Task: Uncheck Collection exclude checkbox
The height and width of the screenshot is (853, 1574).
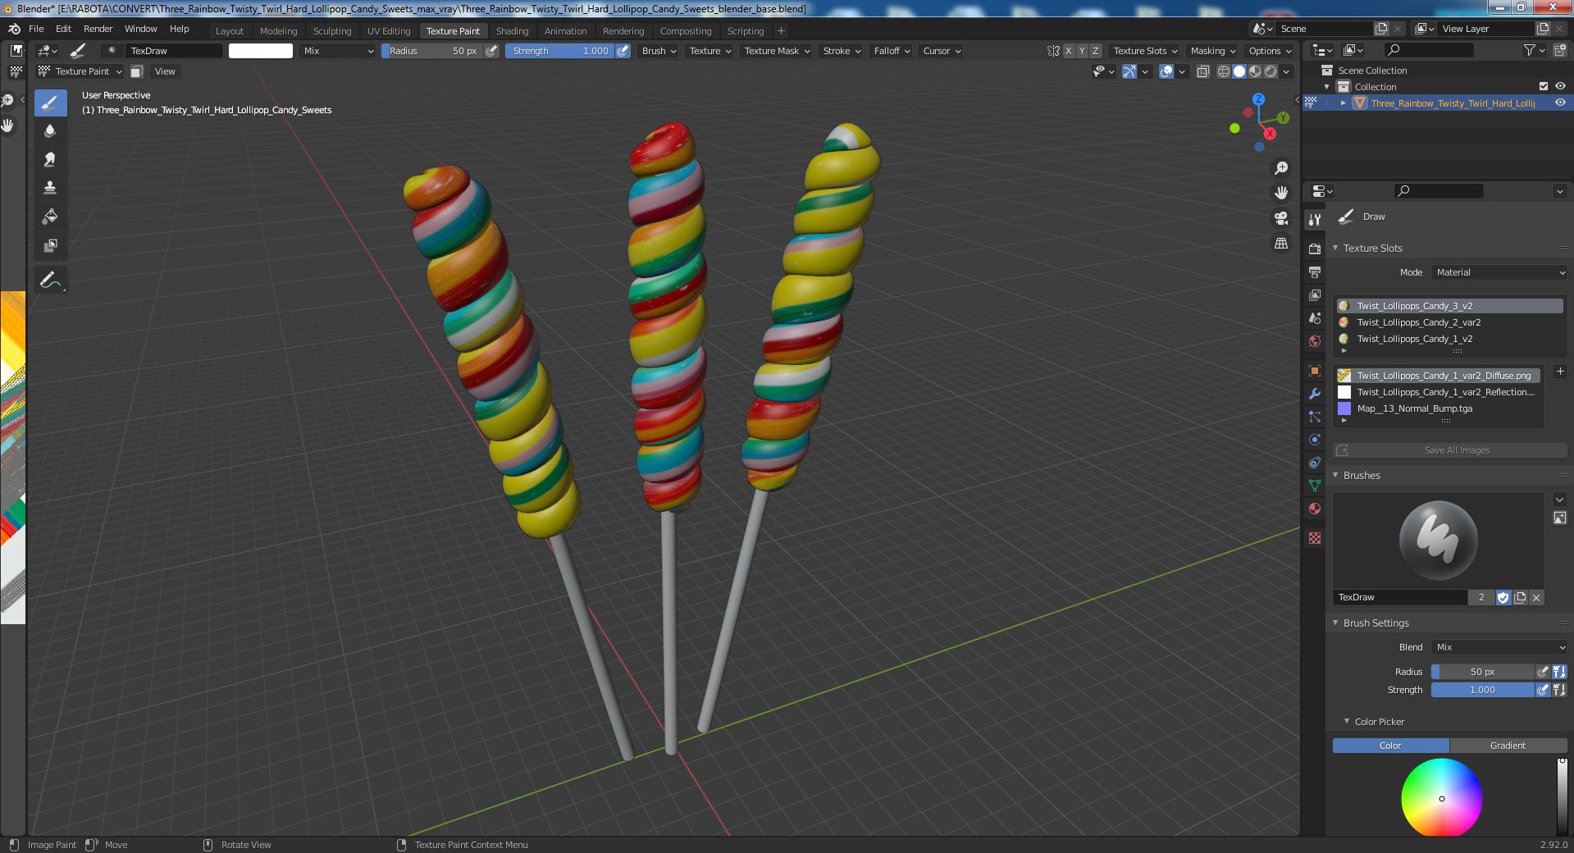Action: click(1543, 86)
